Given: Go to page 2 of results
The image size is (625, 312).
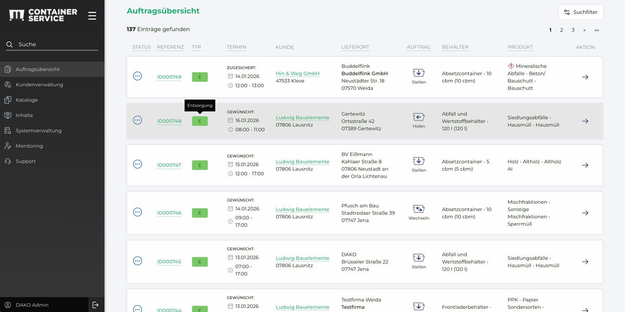Looking at the screenshot, I should click(x=561, y=30).
